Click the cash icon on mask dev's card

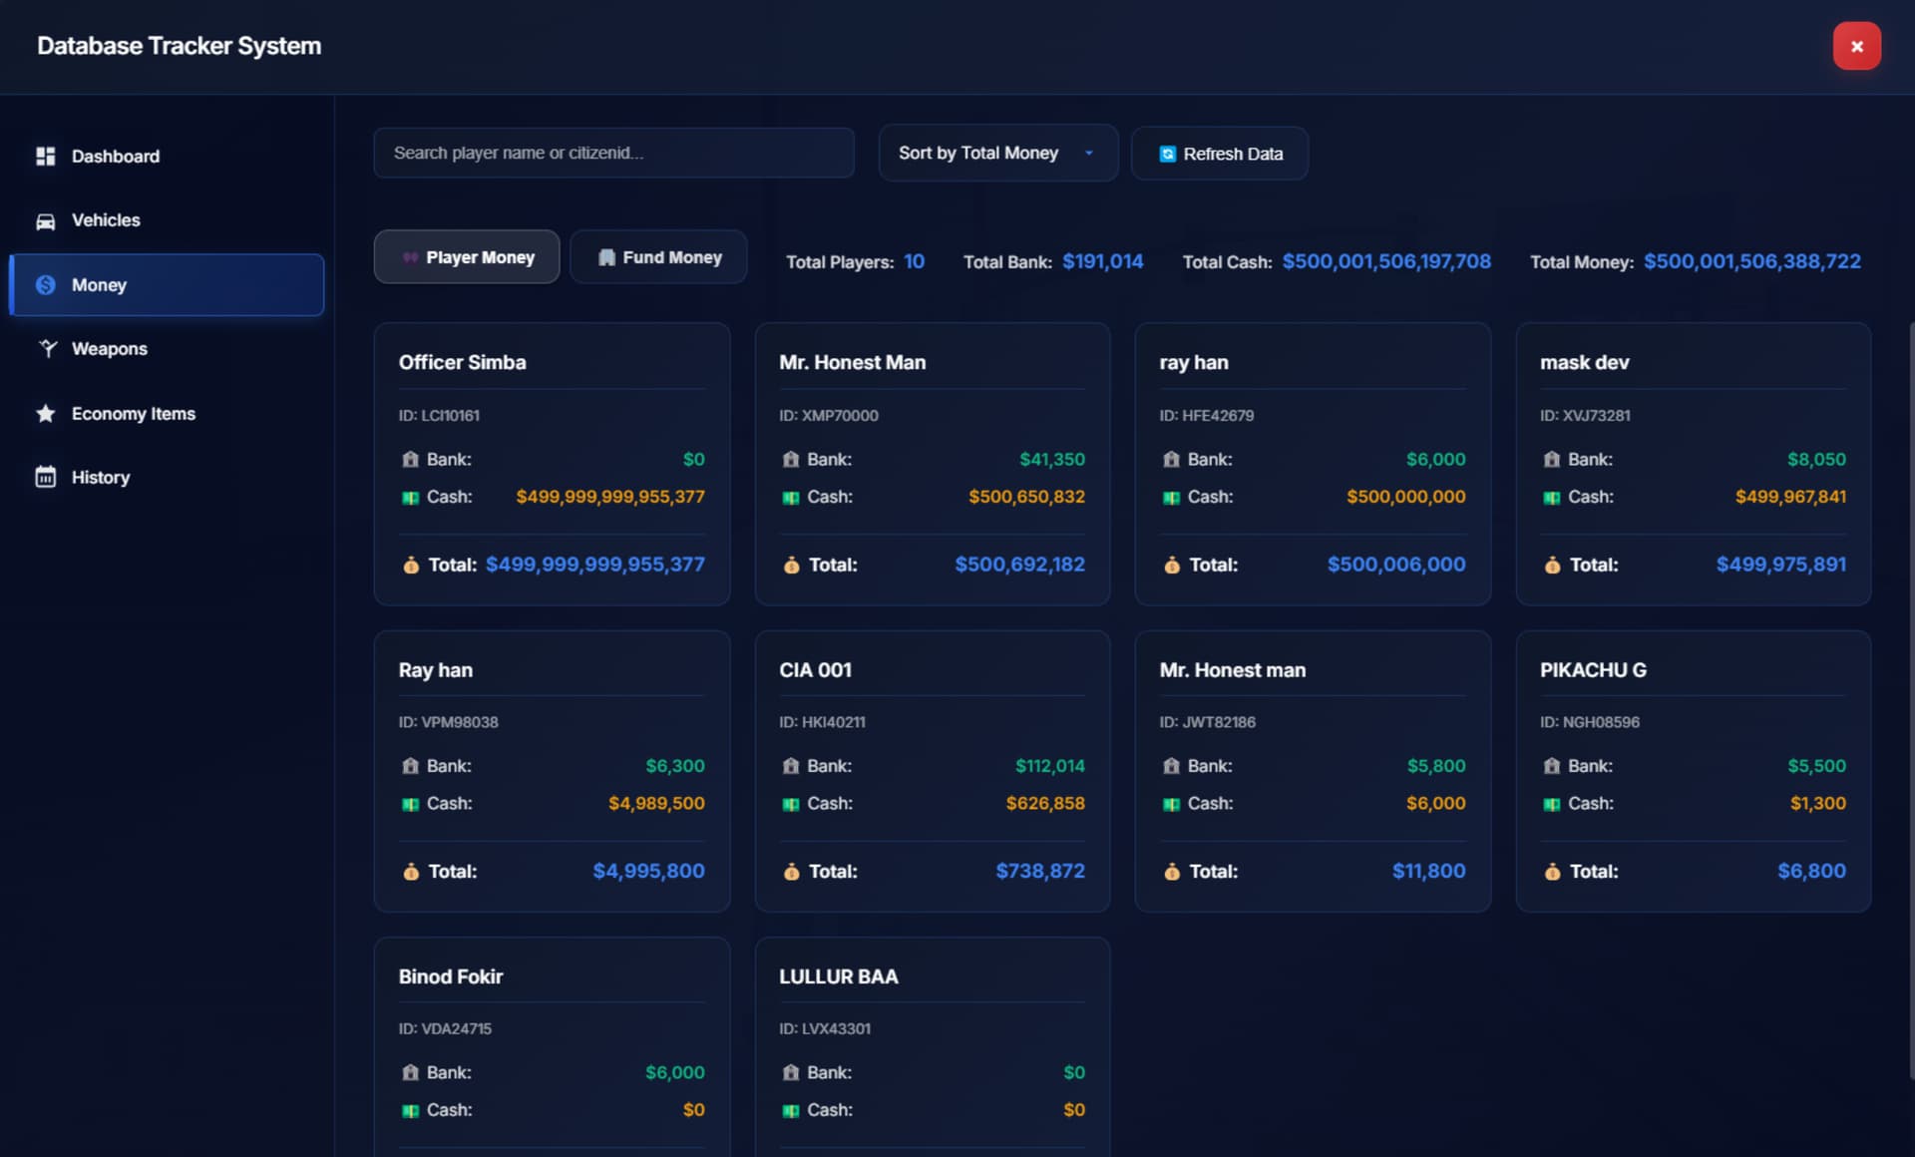[1552, 496]
